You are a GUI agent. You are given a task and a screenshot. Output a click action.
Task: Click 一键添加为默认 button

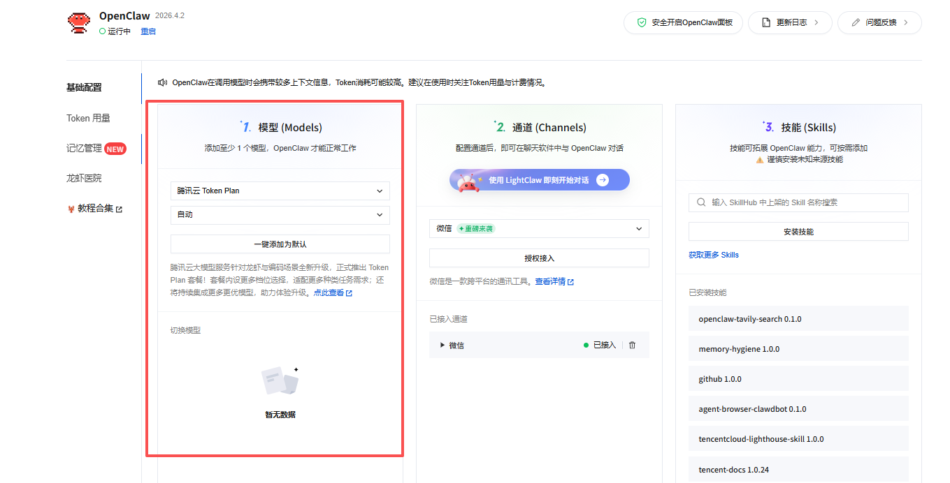point(280,244)
